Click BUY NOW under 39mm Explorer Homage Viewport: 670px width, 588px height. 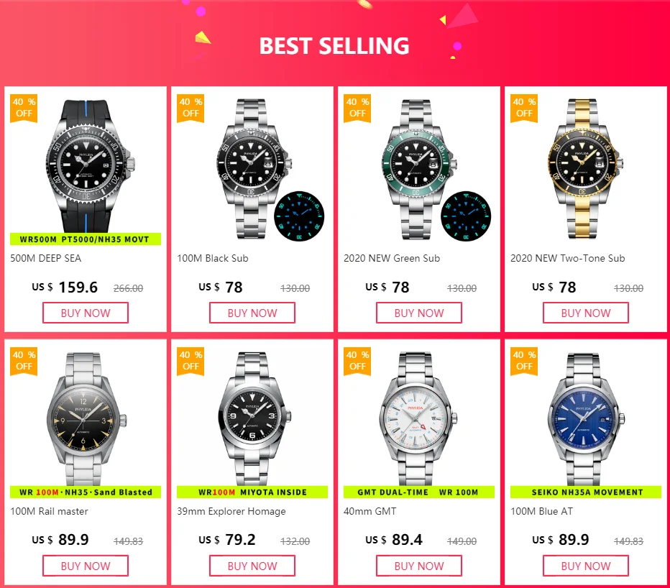coord(252,566)
